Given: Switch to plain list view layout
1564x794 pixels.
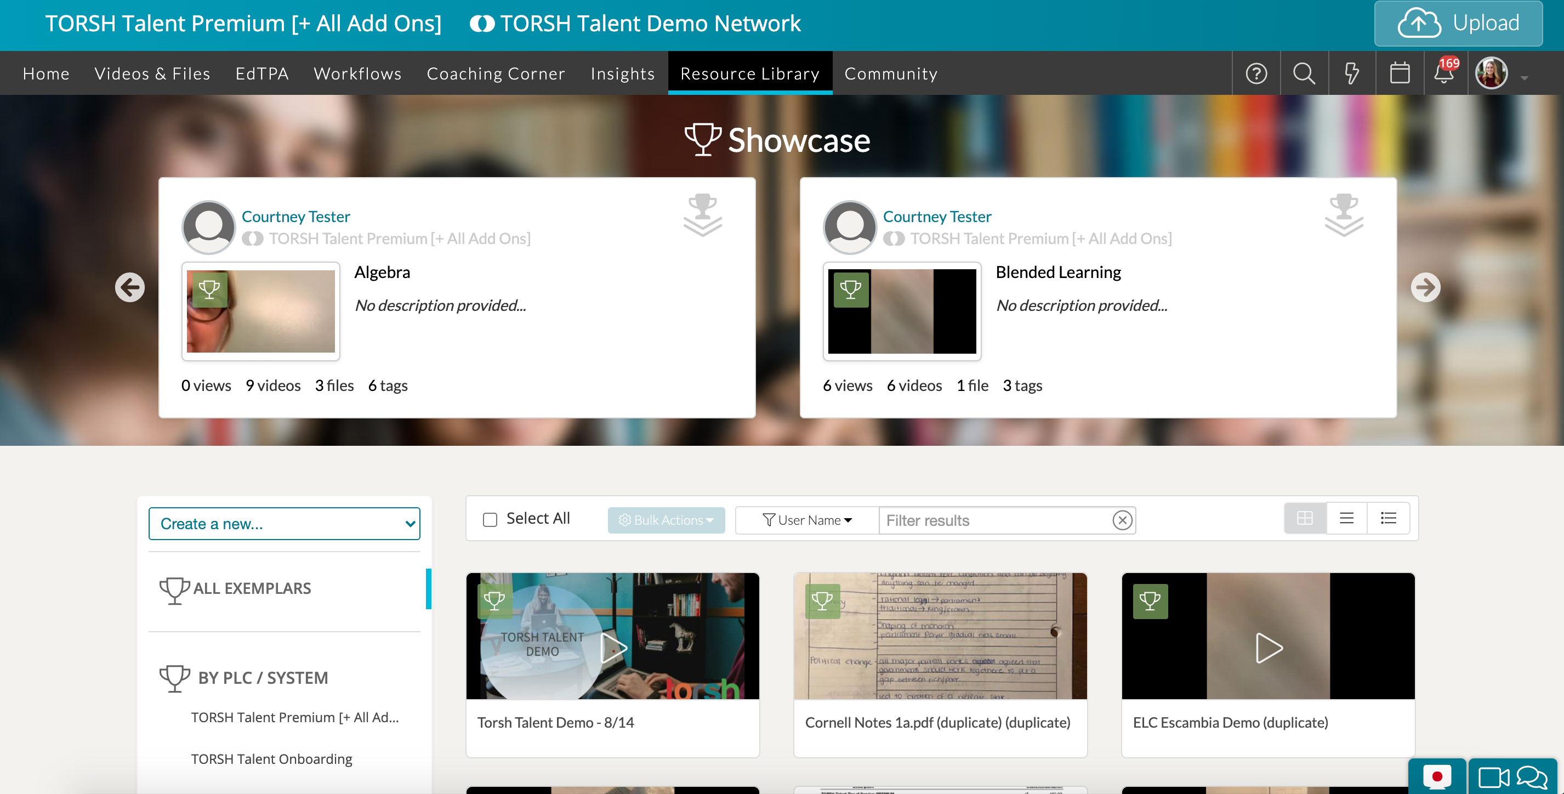Looking at the screenshot, I should [1347, 518].
